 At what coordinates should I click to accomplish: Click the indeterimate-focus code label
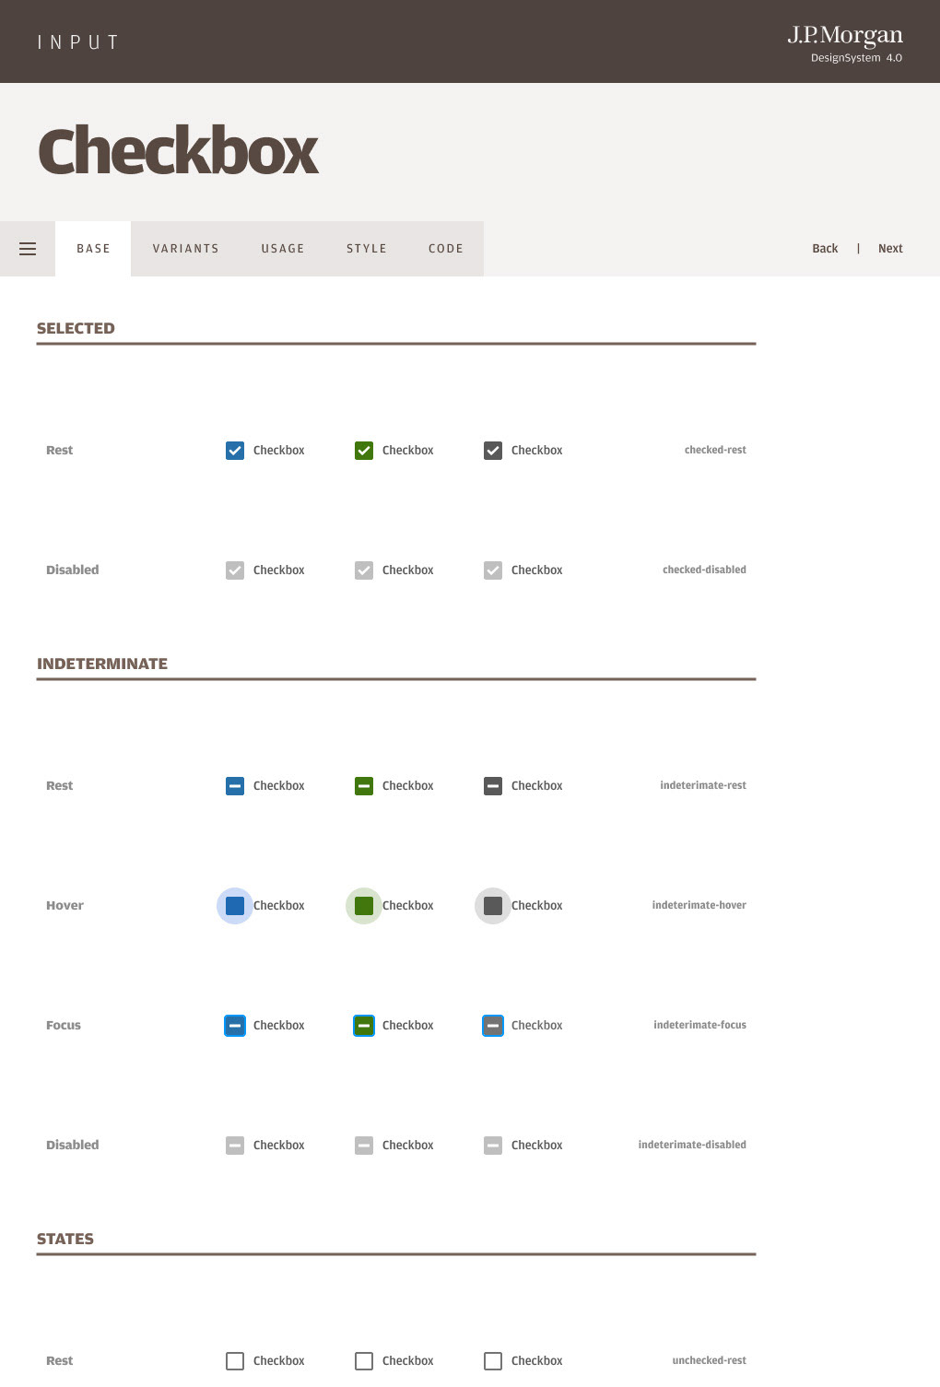(x=699, y=1025)
